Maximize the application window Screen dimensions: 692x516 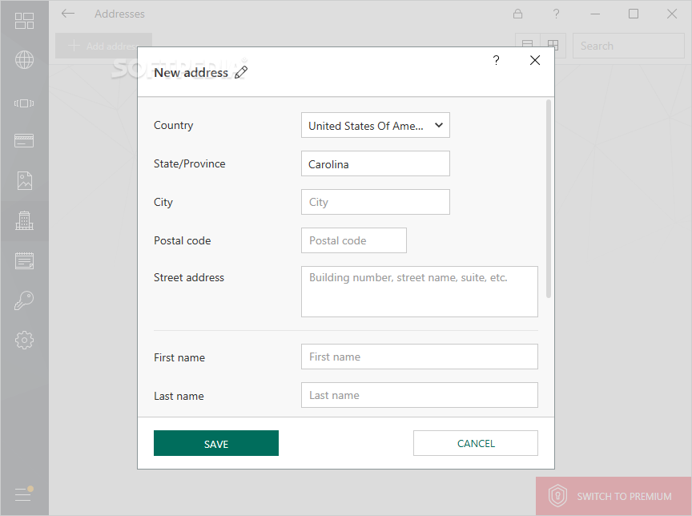(634, 14)
